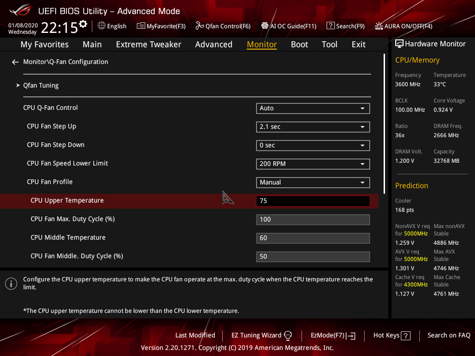Select the Monitor tab
The image size is (475, 356).
tap(262, 44)
